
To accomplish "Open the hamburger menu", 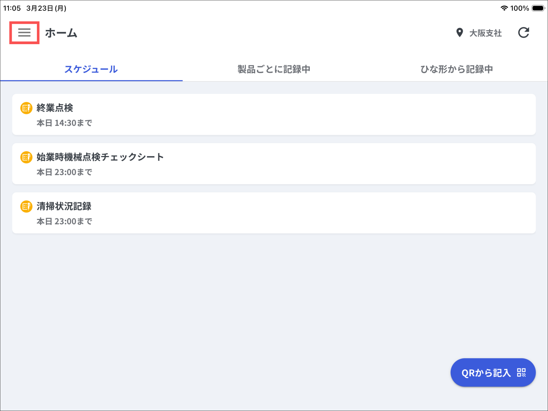I will (x=24, y=33).
